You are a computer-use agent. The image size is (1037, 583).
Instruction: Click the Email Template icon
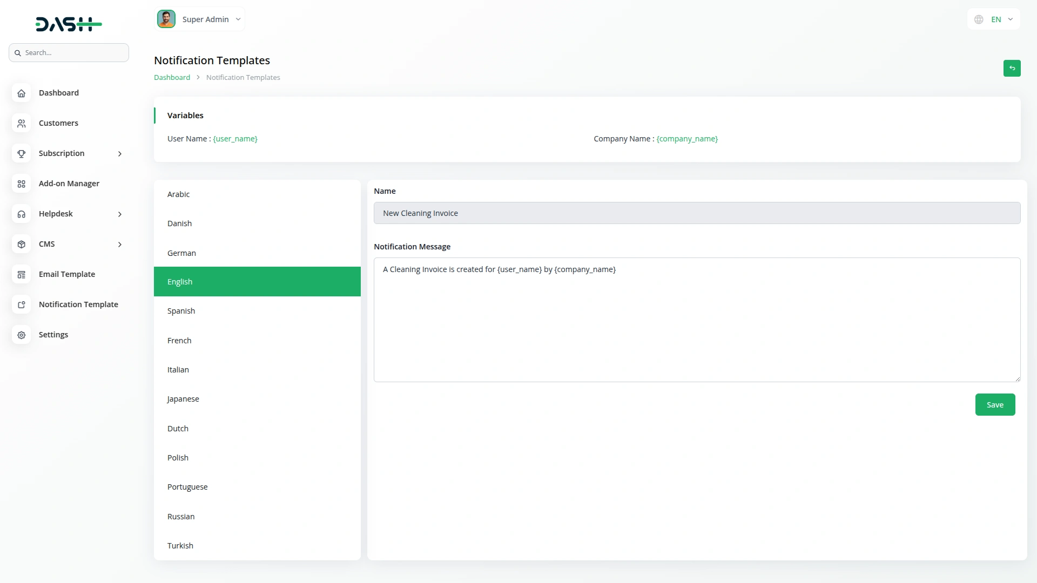[22, 274]
